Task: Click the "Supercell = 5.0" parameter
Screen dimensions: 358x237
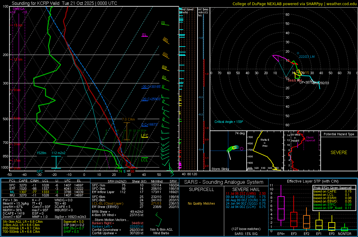Action: pos(73,222)
